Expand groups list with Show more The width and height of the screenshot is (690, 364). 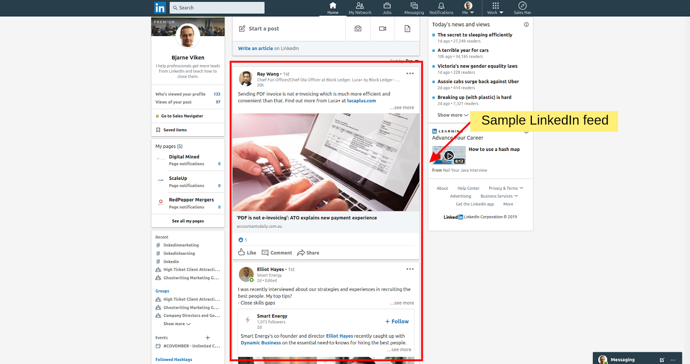pyautogui.click(x=177, y=324)
